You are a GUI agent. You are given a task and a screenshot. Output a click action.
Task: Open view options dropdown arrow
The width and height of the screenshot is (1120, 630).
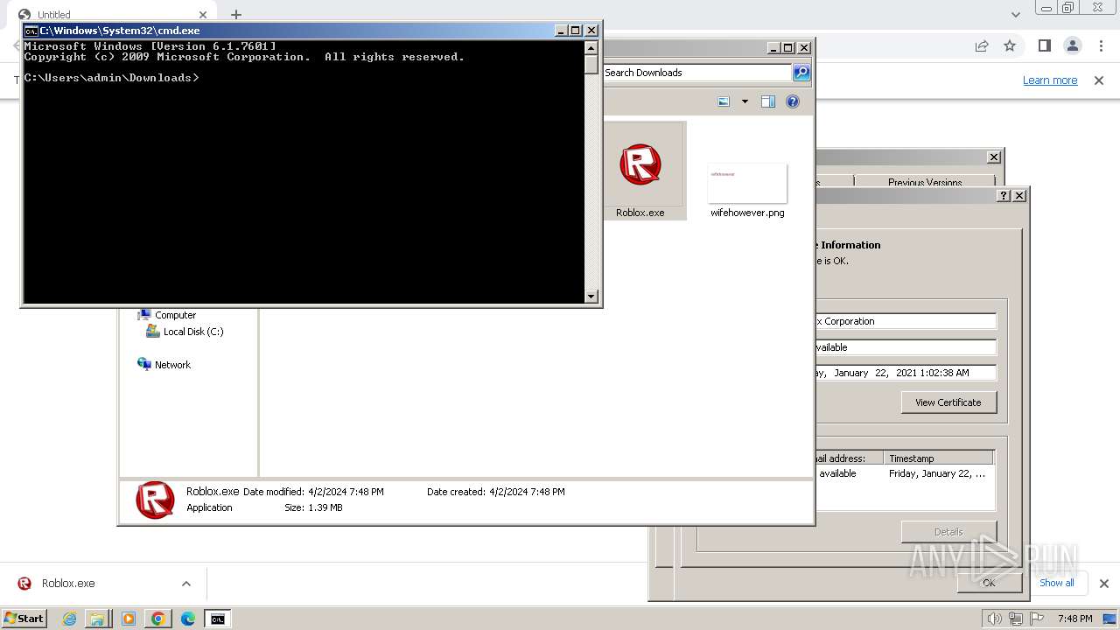click(745, 101)
